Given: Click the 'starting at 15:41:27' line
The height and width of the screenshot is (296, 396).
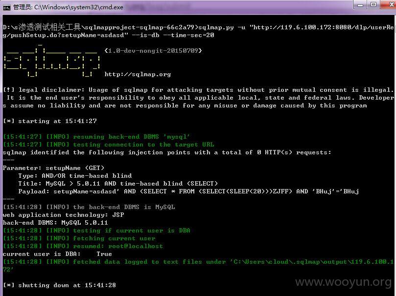Looking at the screenshot, I should tap(50, 121).
